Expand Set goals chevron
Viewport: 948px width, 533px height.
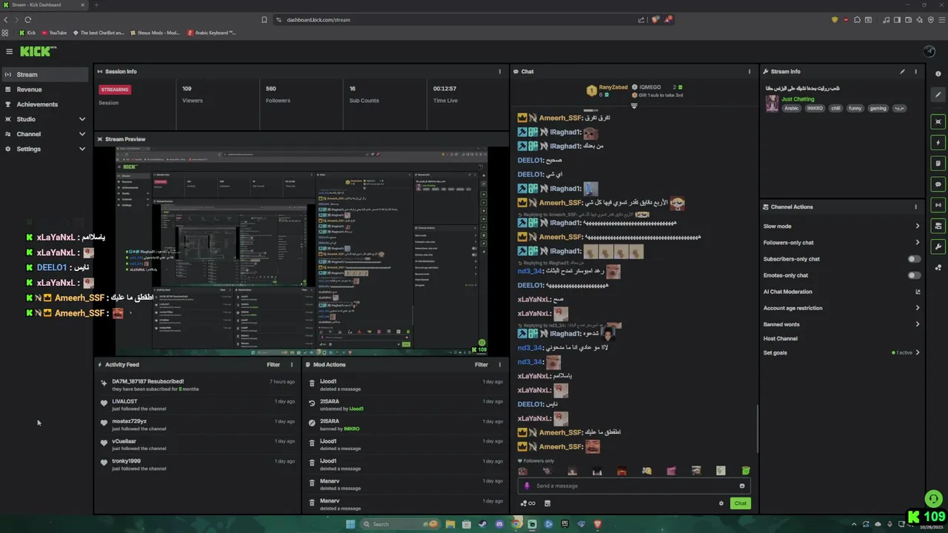(x=918, y=353)
